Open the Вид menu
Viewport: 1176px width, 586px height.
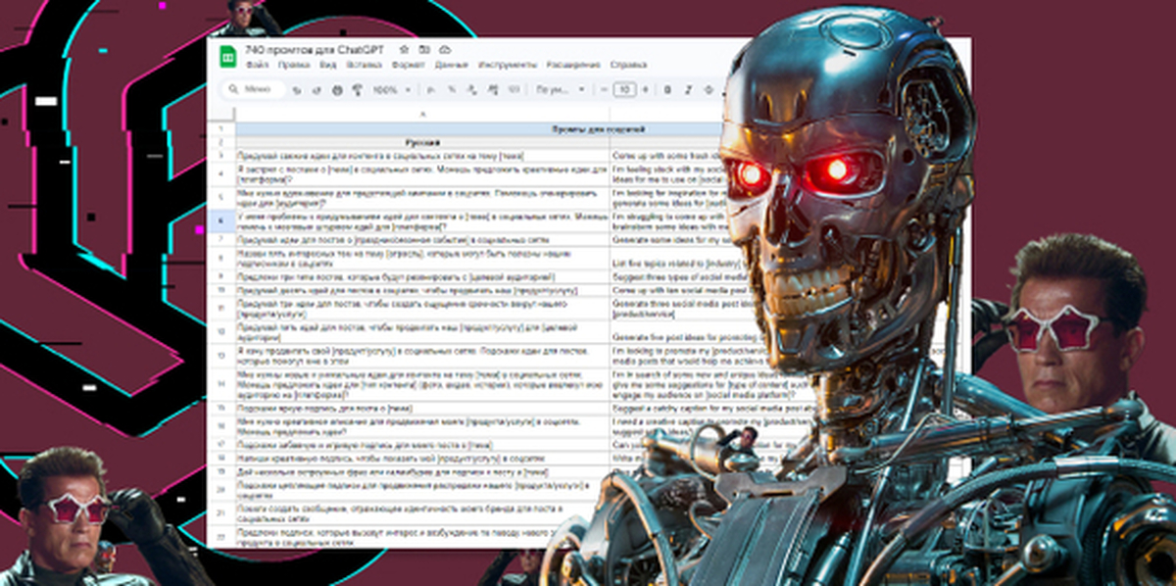click(x=328, y=65)
